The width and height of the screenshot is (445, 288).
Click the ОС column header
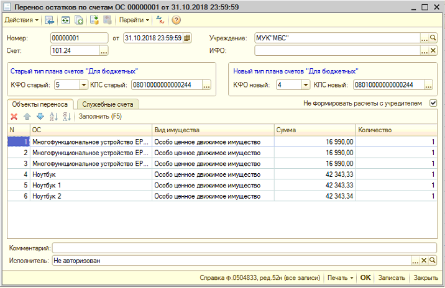(x=91, y=130)
